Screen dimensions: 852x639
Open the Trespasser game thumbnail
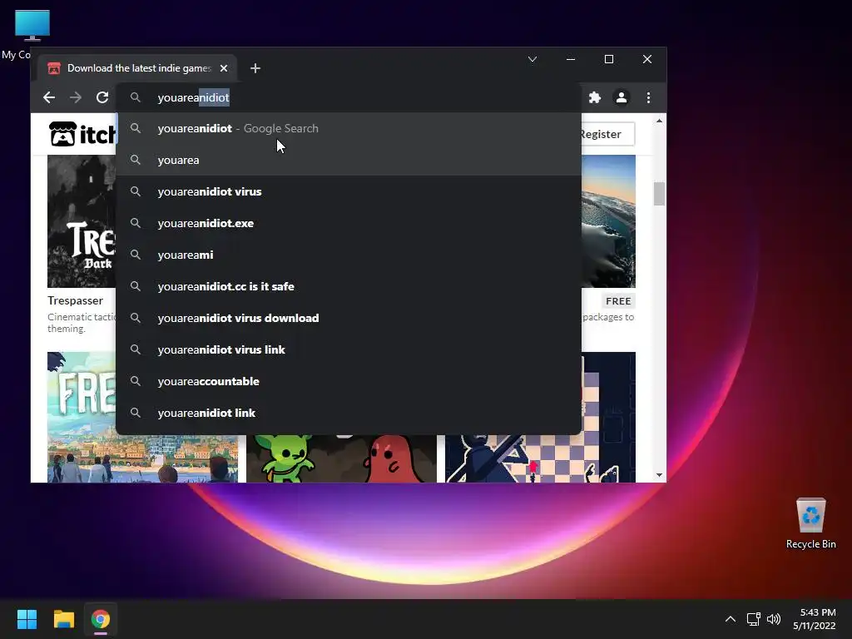82,221
